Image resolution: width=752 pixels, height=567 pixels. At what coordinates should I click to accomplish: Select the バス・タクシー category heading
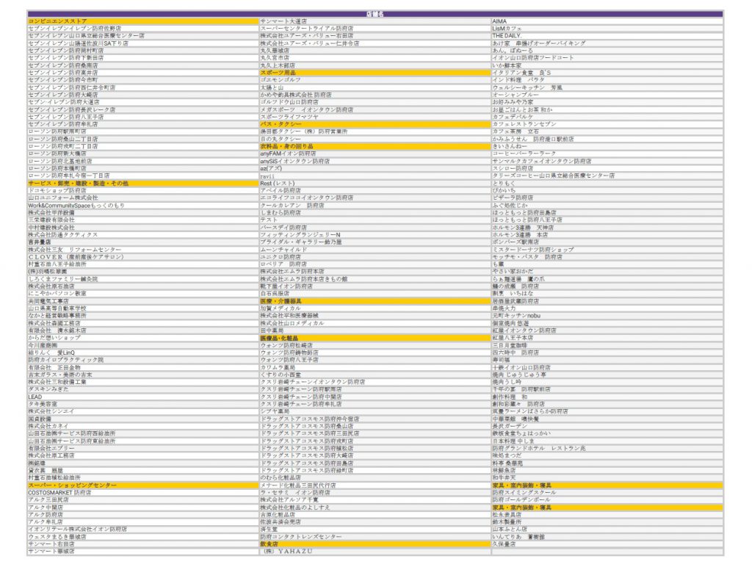pos(281,124)
